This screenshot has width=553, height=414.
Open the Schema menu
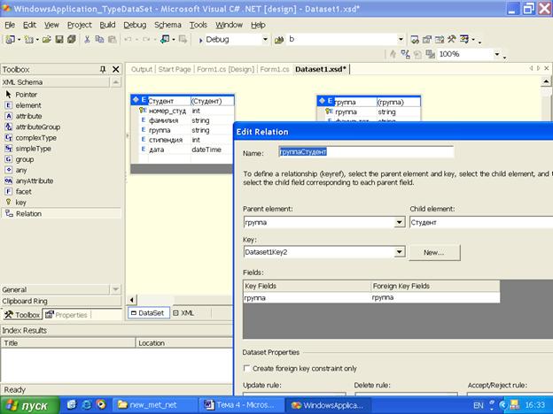(x=167, y=25)
